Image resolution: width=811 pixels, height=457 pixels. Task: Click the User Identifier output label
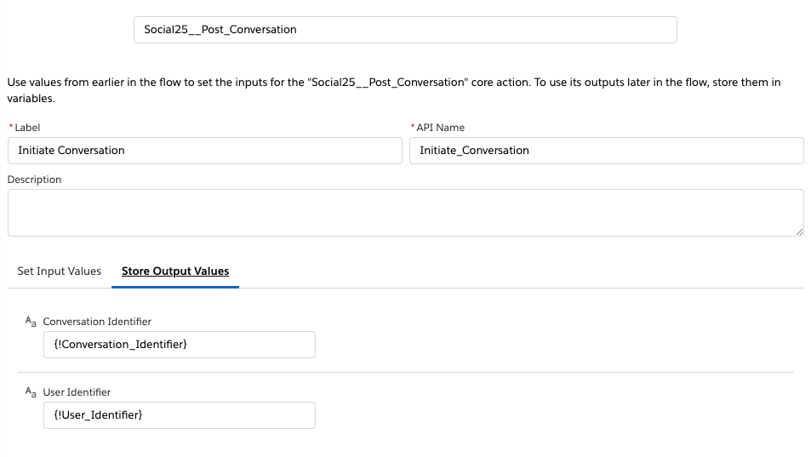pos(77,392)
